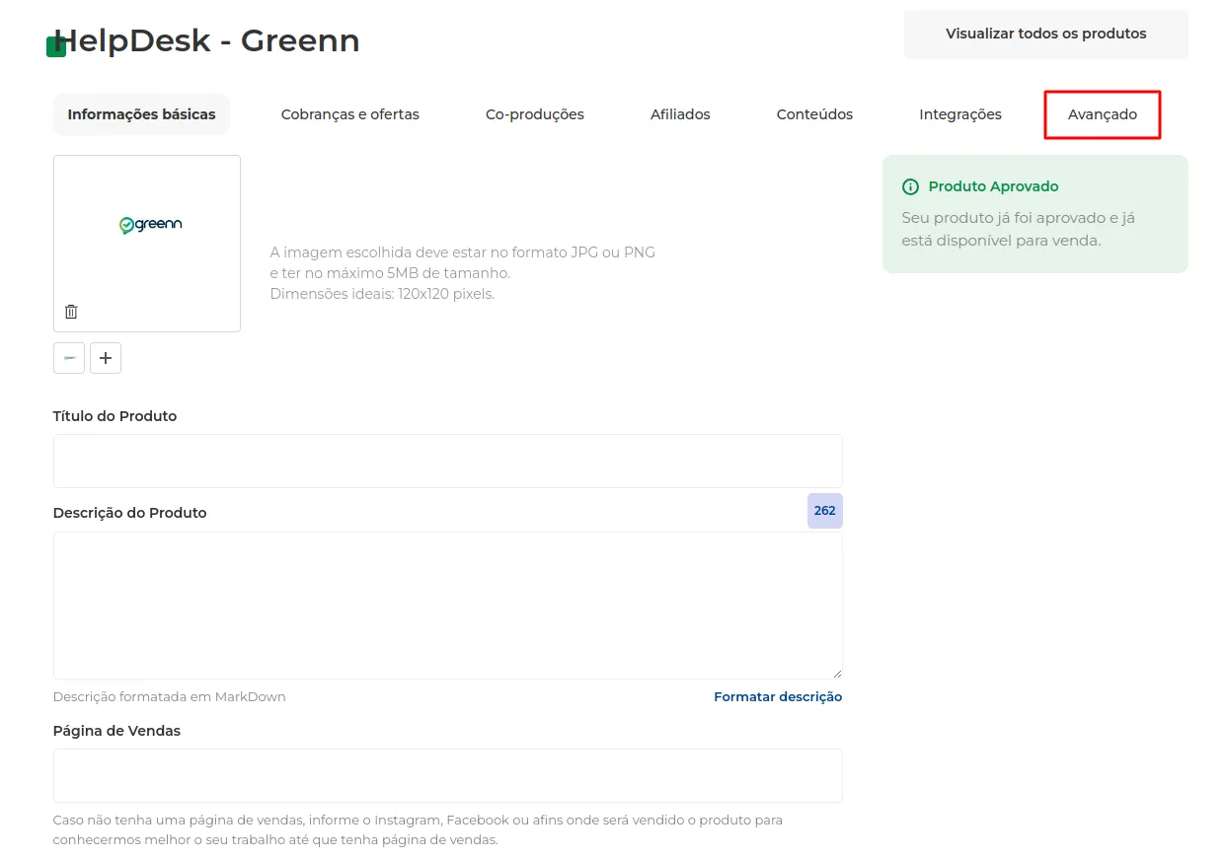Click the HelpDesk - Greenn heading
This screenshot has width=1226, height=860.
point(206,40)
